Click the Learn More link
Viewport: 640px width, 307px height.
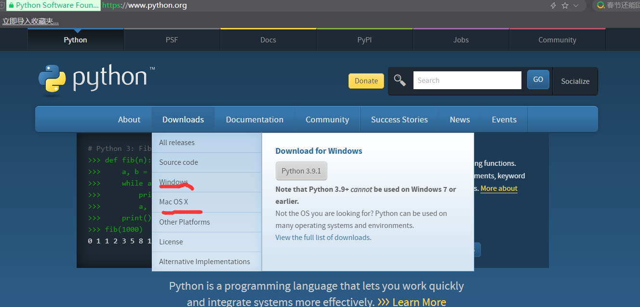pos(412,302)
